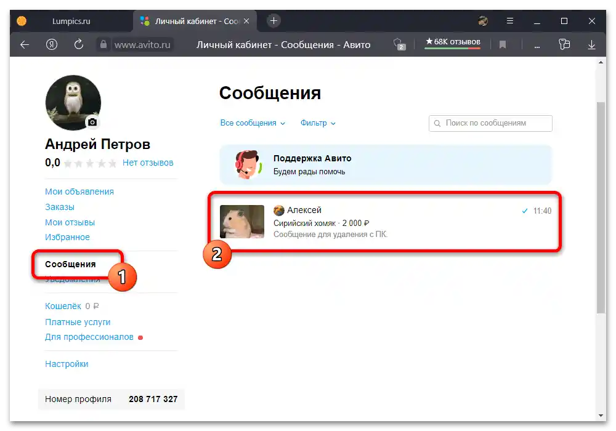Click the search magnifier icon
The width and height of the screenshot is (616, 431).
pos(437,123)
